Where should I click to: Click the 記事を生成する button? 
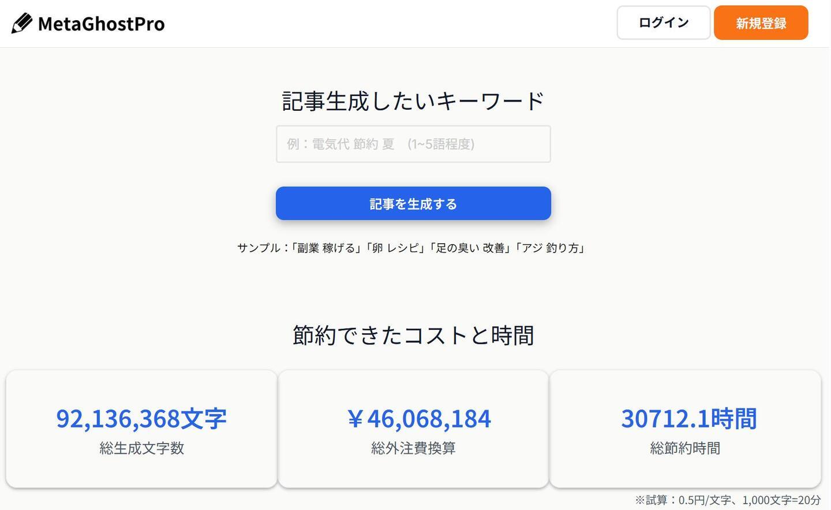pyautogui.click(x=413, y=203)
